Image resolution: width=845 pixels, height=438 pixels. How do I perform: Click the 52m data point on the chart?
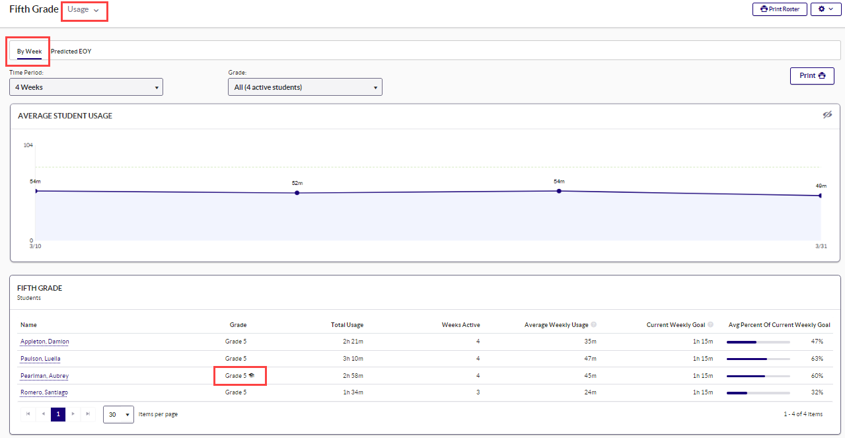tap(297, 193)
